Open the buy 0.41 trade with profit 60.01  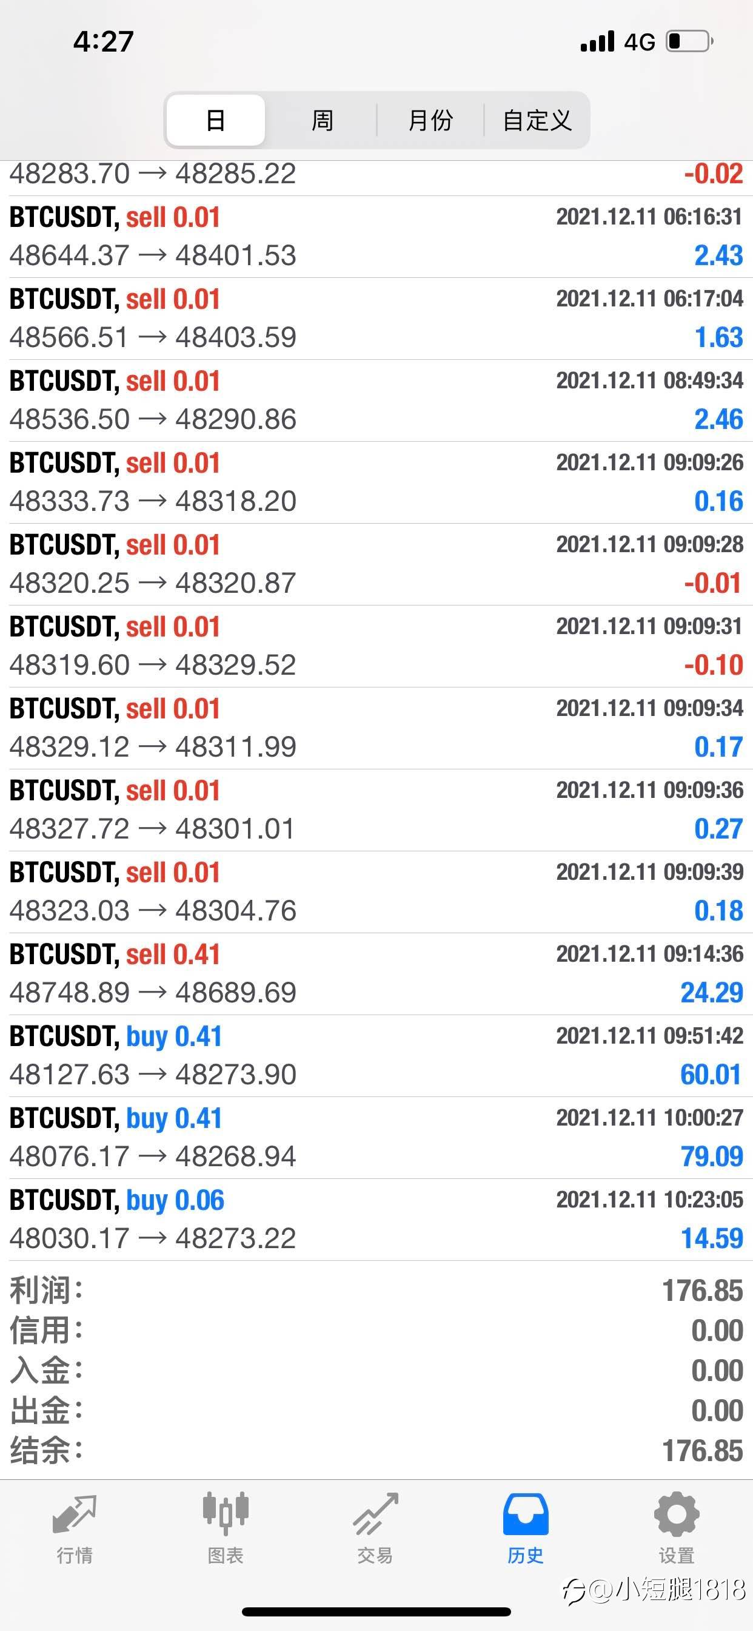[x=376, y=1055]
